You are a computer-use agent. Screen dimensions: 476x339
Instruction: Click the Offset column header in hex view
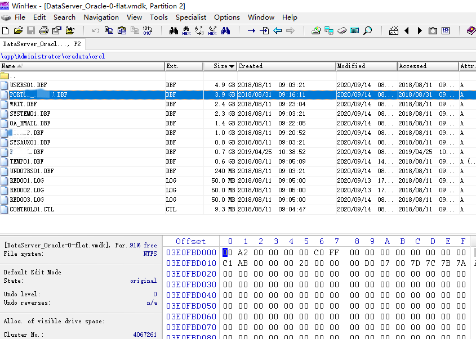[190, 241]
